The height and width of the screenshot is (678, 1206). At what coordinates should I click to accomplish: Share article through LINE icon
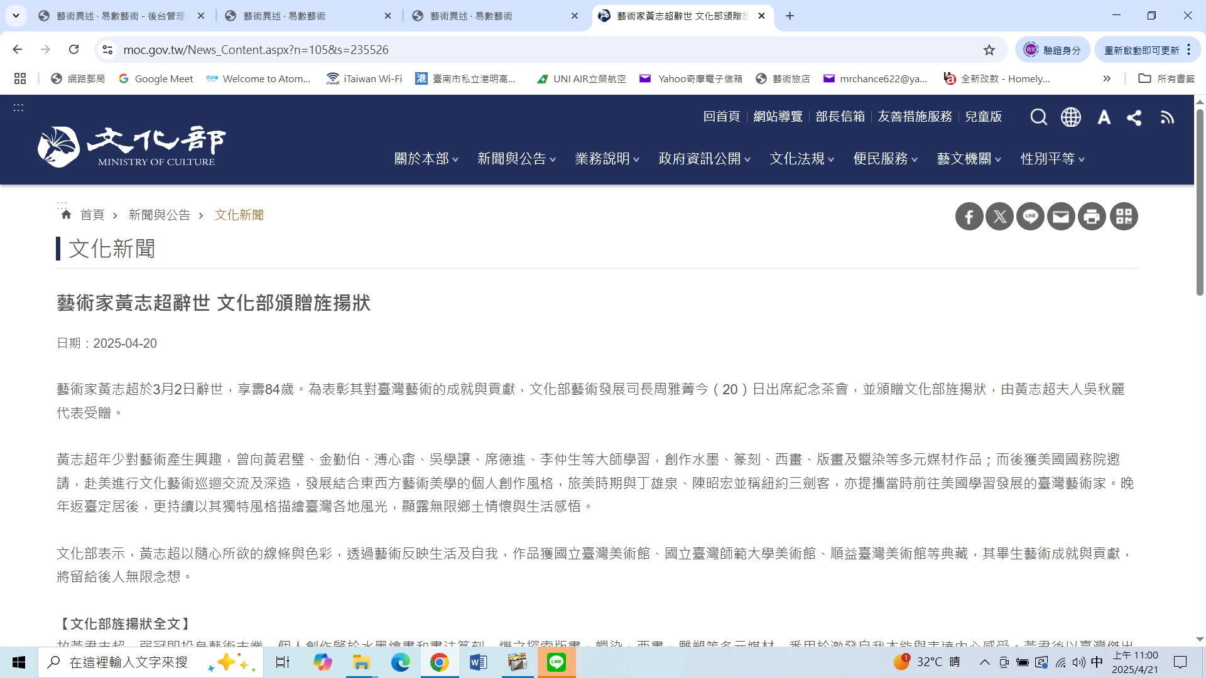[x=1030, y=217]
